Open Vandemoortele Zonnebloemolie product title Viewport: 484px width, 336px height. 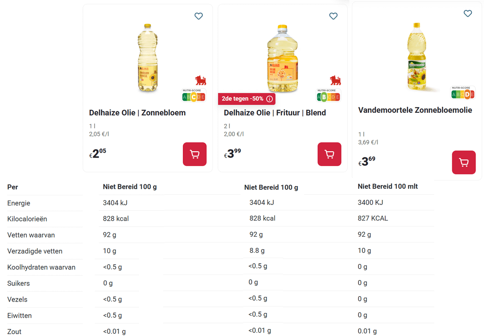tap(415, 110)
